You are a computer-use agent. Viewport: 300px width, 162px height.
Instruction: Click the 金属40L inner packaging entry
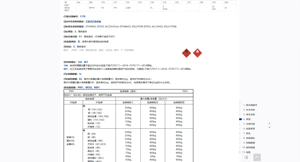pos(70,144)
